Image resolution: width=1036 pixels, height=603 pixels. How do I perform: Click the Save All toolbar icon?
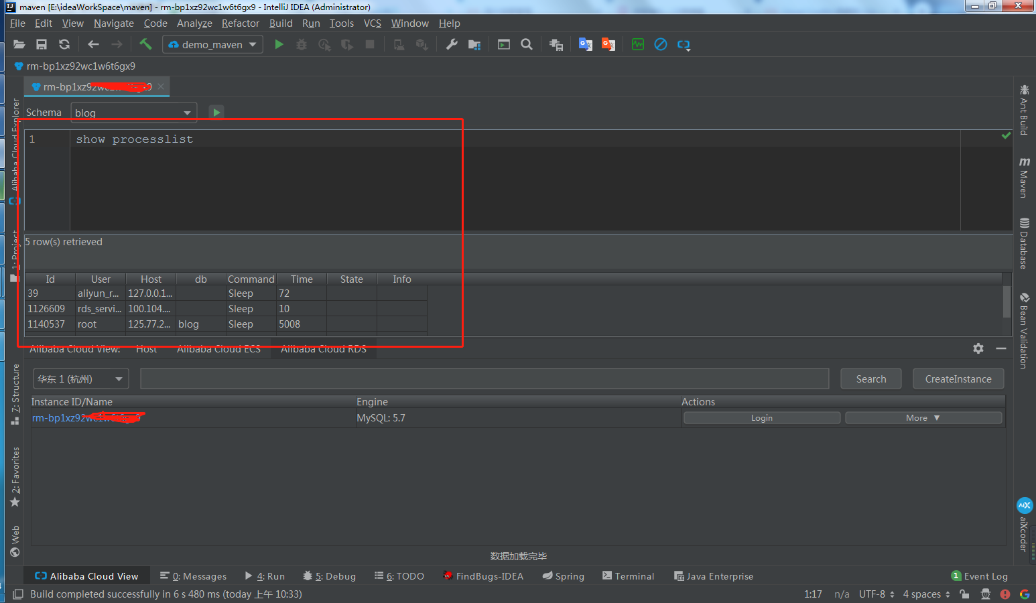coord(42,44)
